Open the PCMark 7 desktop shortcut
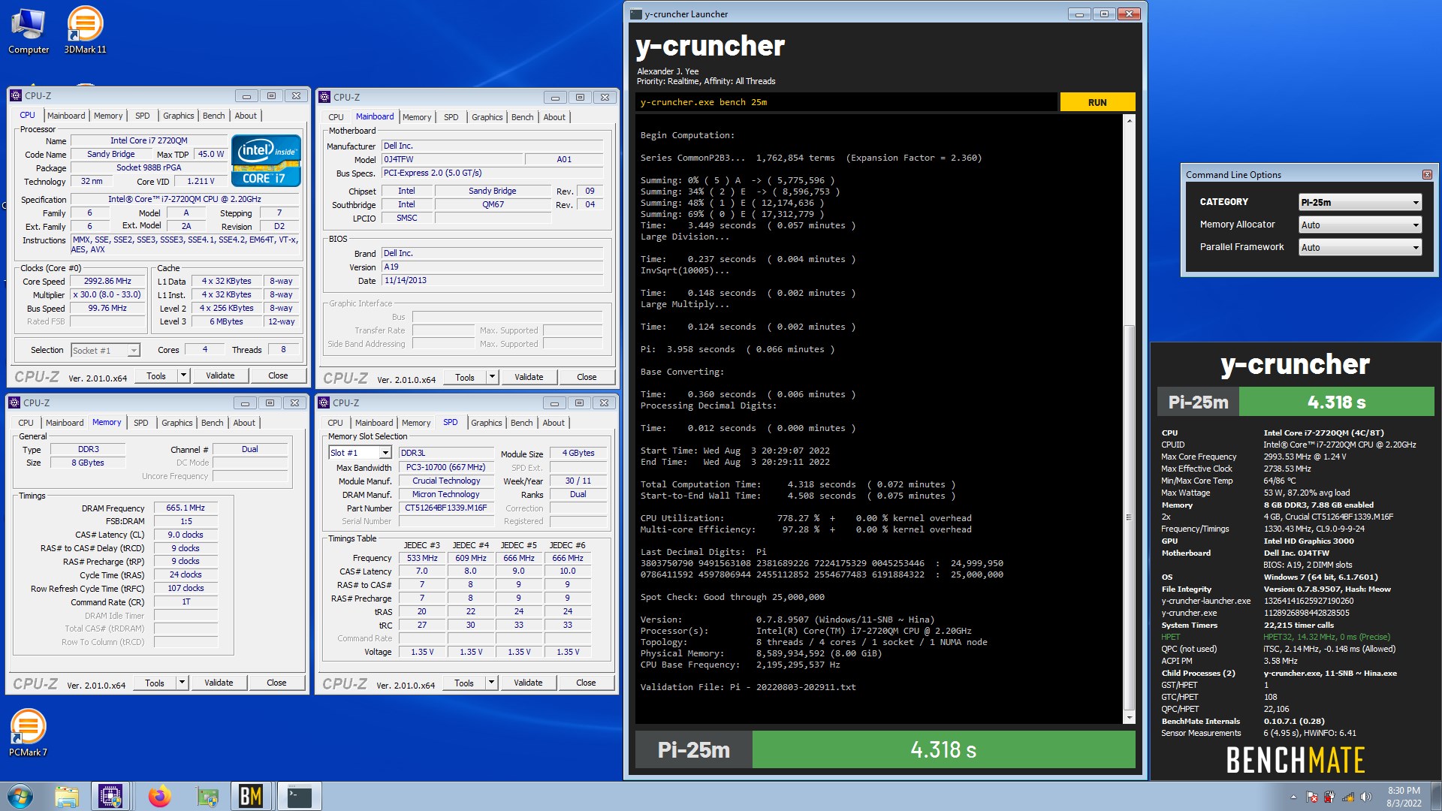 click(28, 733)
